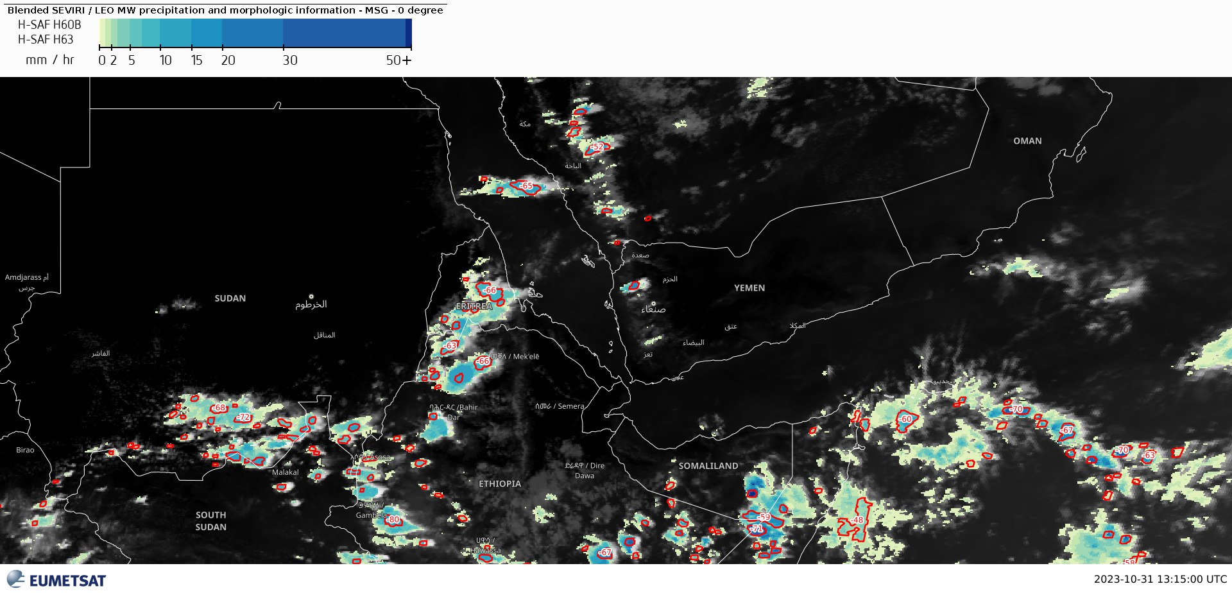The image size is (1232, 593).
Task: Click the dark blue 30–50 legend band
Action: click(343, 32)
